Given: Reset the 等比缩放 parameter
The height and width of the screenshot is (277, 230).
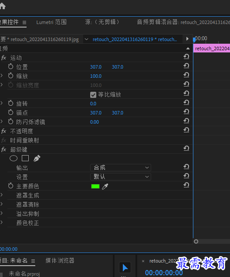Looking at the screenshot, I should (186, 93).
